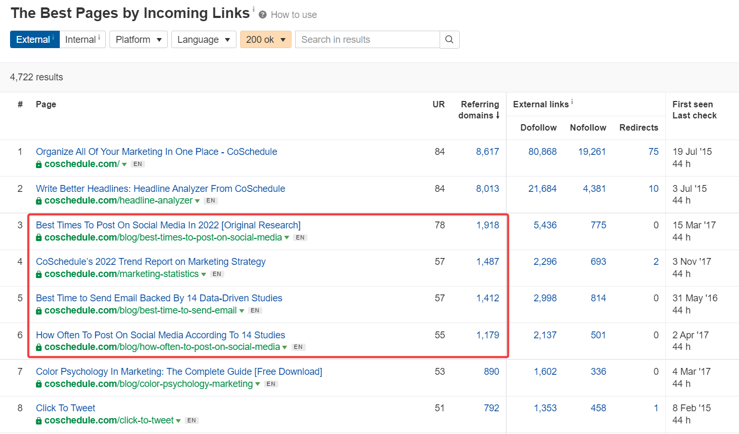Sort by Referring domains column
739x434 pixels.
pos(479,110)
